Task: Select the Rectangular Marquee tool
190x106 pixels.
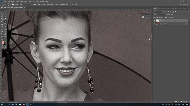Action: point(5,14)
